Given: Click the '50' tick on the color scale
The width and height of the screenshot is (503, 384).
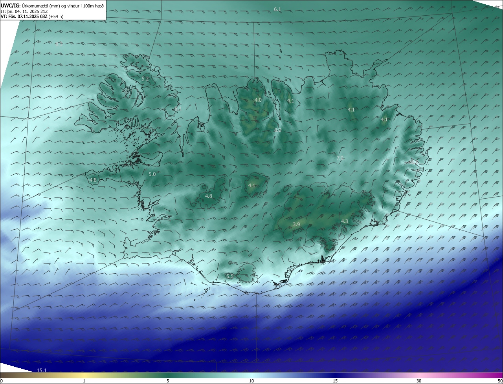Looking at the screenshot, I should (500, 381).
